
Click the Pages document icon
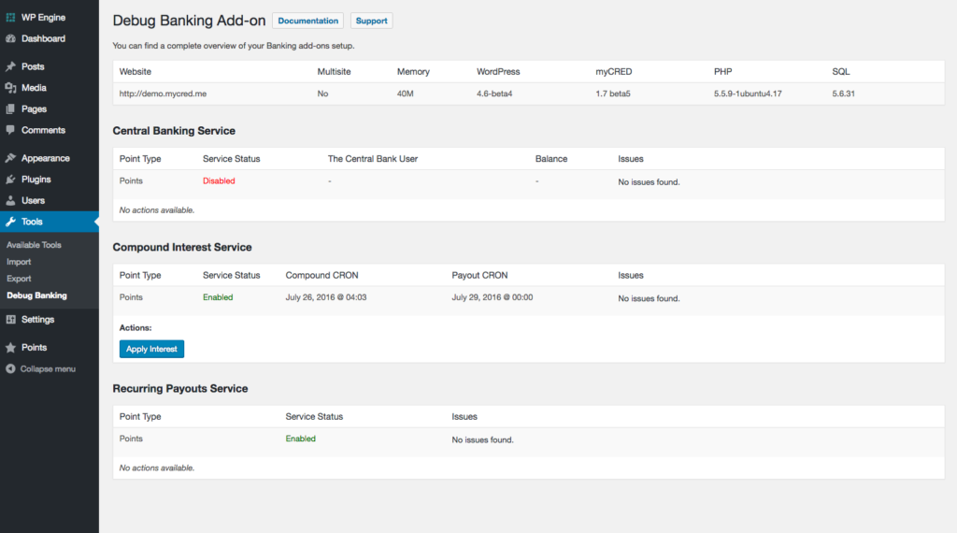(x=10, y=109)
